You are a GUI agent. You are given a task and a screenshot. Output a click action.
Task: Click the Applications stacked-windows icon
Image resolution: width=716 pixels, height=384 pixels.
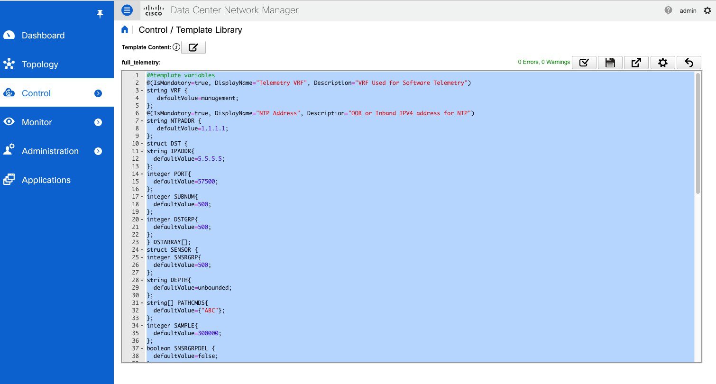coord(9,180)
